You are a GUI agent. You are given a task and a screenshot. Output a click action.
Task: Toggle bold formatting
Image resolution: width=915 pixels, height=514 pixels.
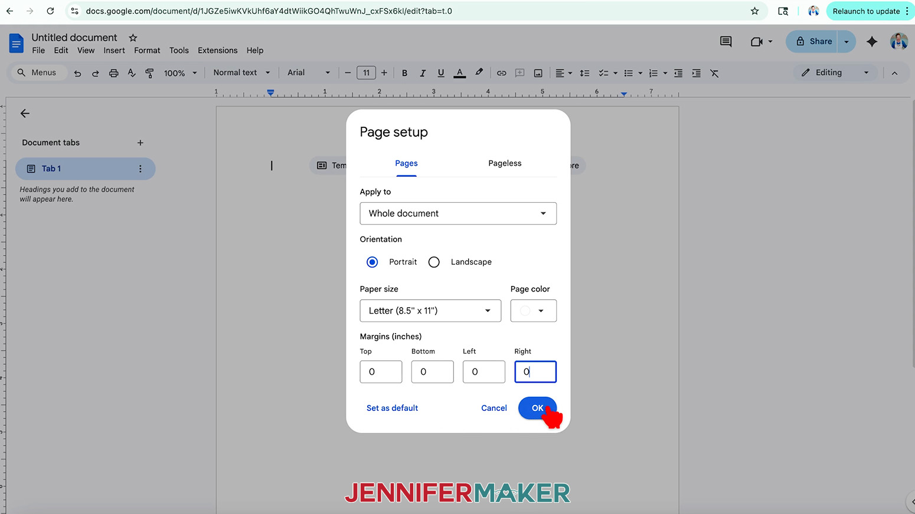(x=404, y=73)
